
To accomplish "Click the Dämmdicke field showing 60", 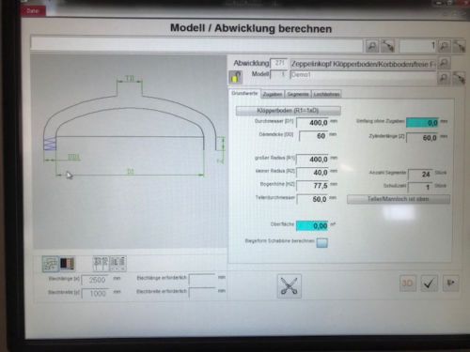I will click(x=314, y=136).
